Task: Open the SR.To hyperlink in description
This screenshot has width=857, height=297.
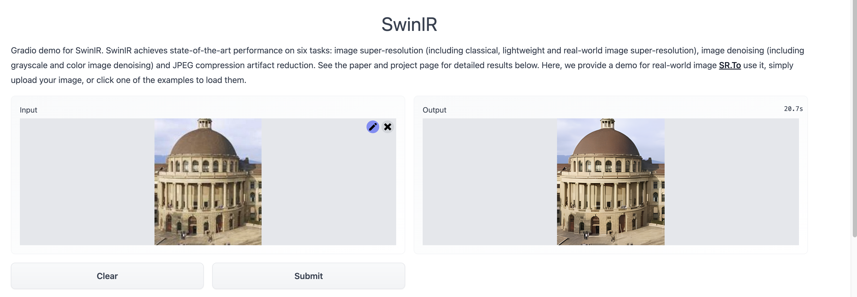Action: (x=730, y=65)
